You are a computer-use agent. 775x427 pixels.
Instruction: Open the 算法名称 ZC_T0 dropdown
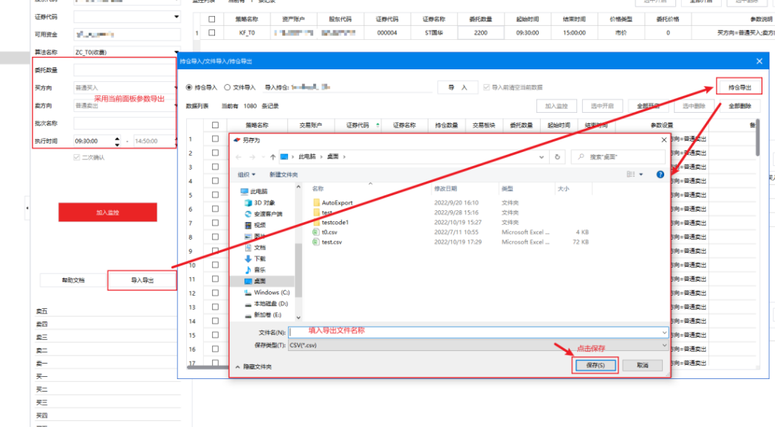pyautogui.click(x=177, y=52)
